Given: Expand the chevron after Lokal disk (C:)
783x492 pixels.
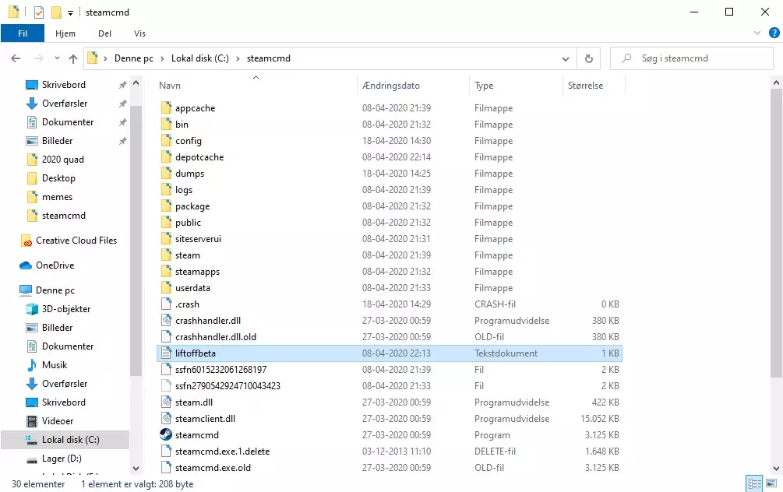Looking at the screenshot, I should [238, 58].
